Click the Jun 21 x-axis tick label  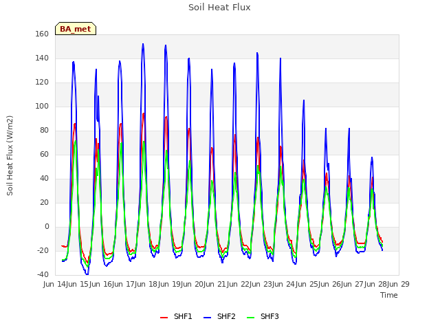(216, 284)
